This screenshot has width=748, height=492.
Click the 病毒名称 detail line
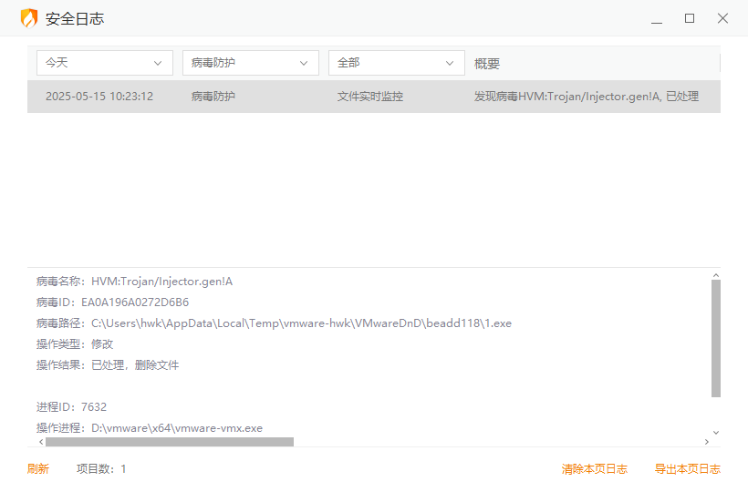tap(134, 282)
